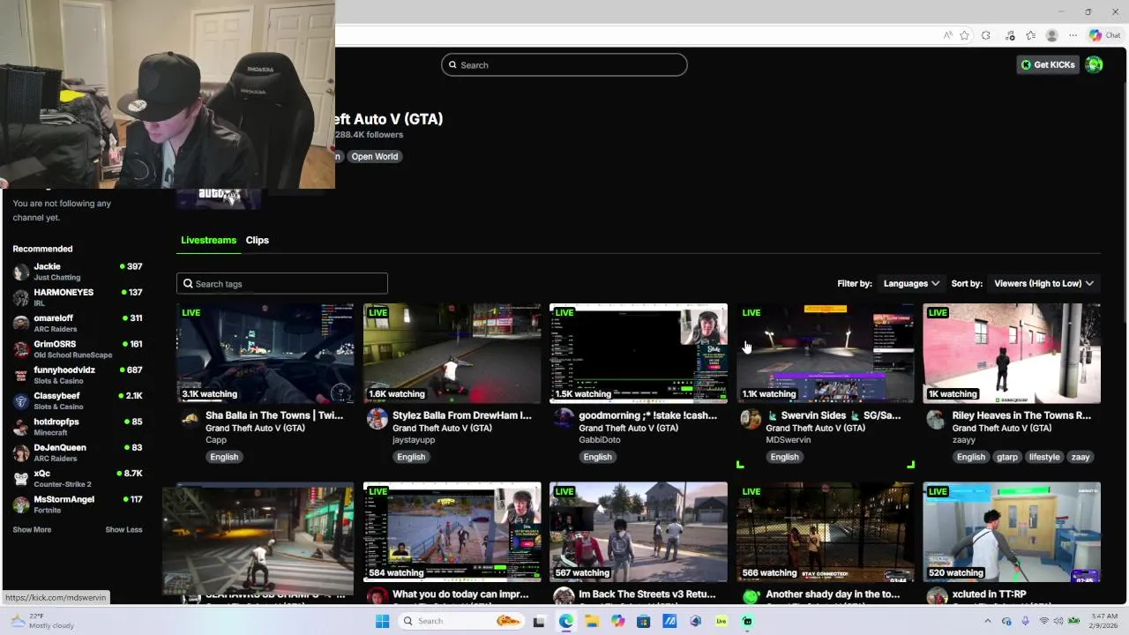This screenshot has height=635, width=1129.
Task: Click Capp streamer avatar icon
Action: pos(190,419)
